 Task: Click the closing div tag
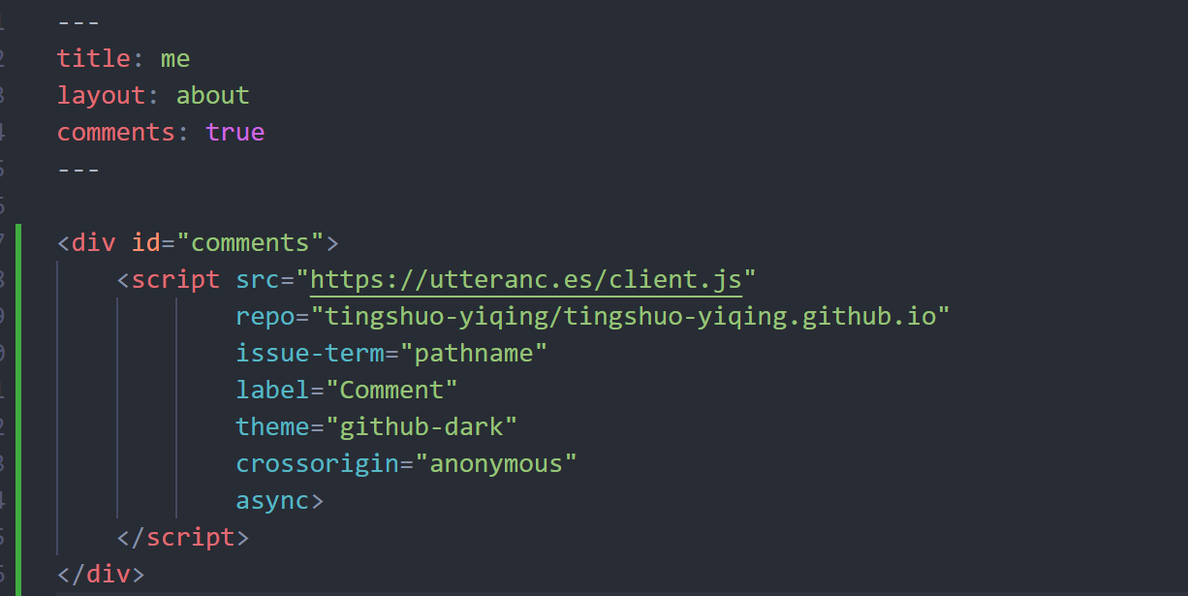[101, 574]
